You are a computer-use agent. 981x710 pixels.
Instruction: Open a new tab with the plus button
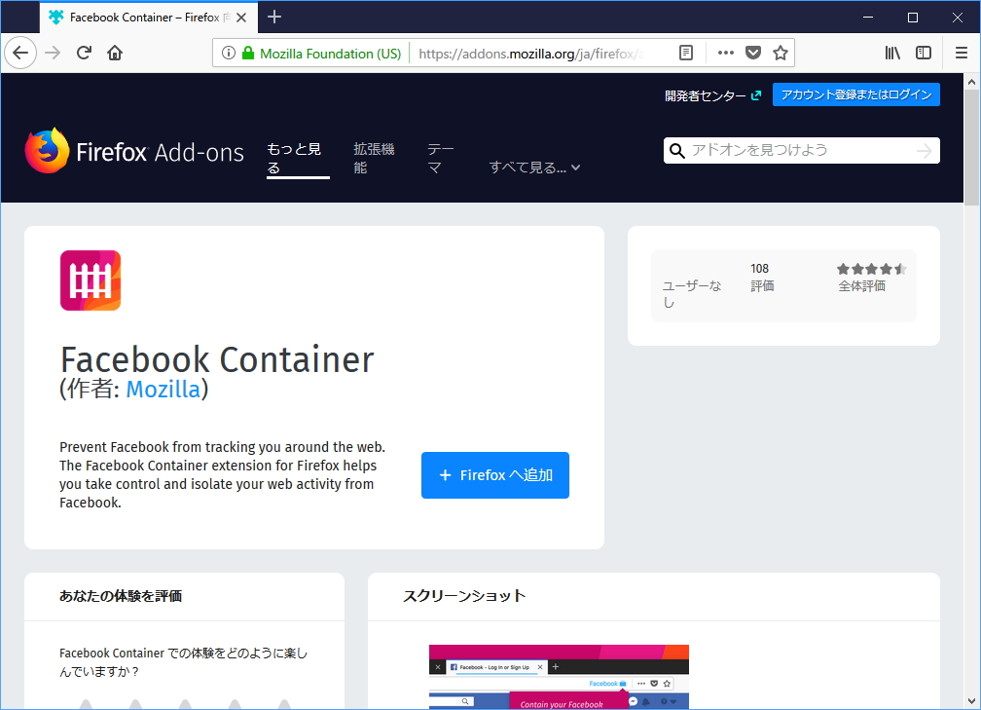coord(273,17)
